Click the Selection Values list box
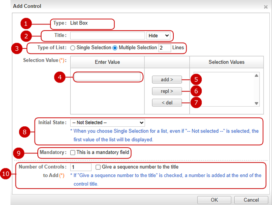The height and width of the screenshot is (205, 272). pos(227,89)
